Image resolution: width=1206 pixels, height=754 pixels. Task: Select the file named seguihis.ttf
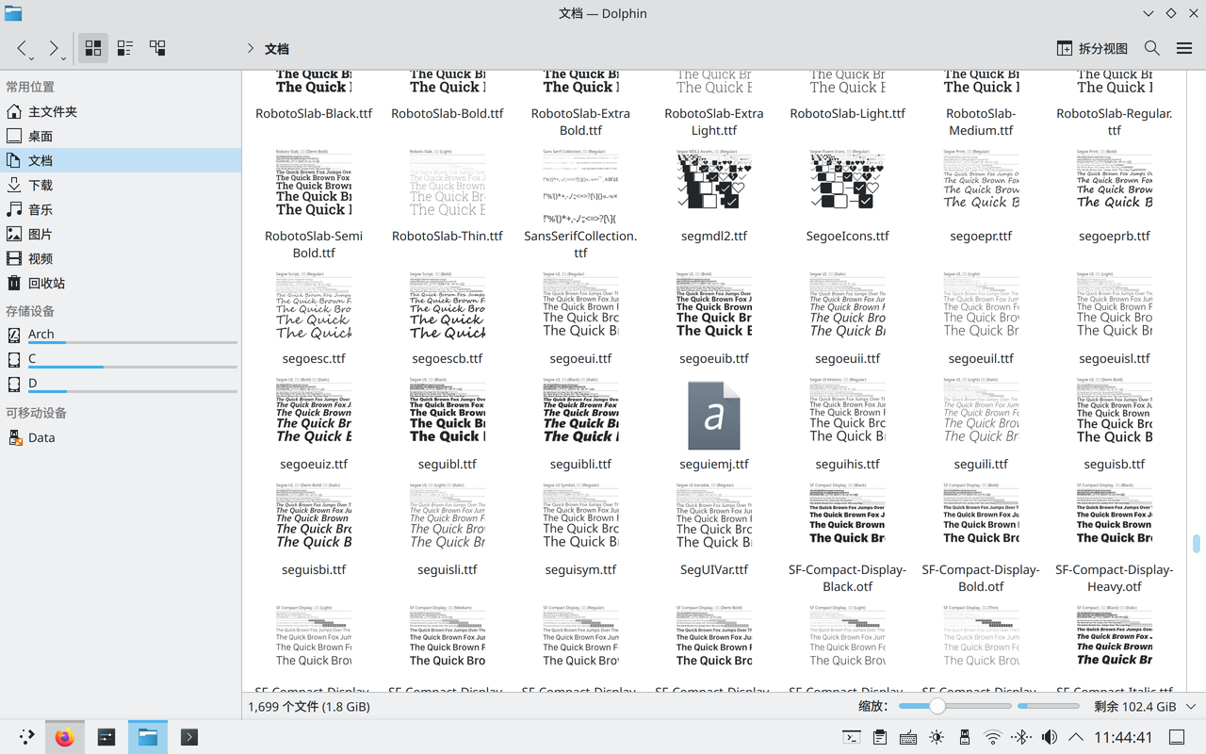(848, 464)
